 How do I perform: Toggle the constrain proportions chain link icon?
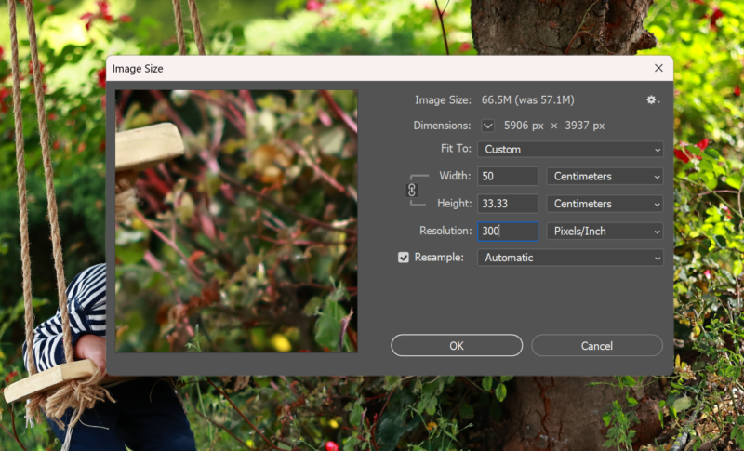pos(412,190)
